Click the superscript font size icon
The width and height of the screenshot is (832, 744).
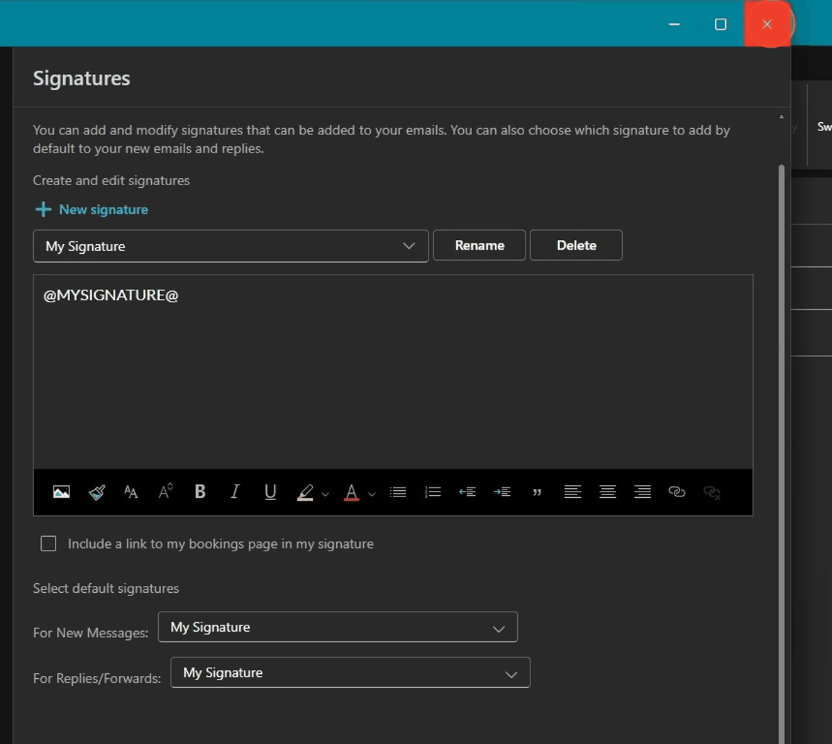(x=166, y=492)
